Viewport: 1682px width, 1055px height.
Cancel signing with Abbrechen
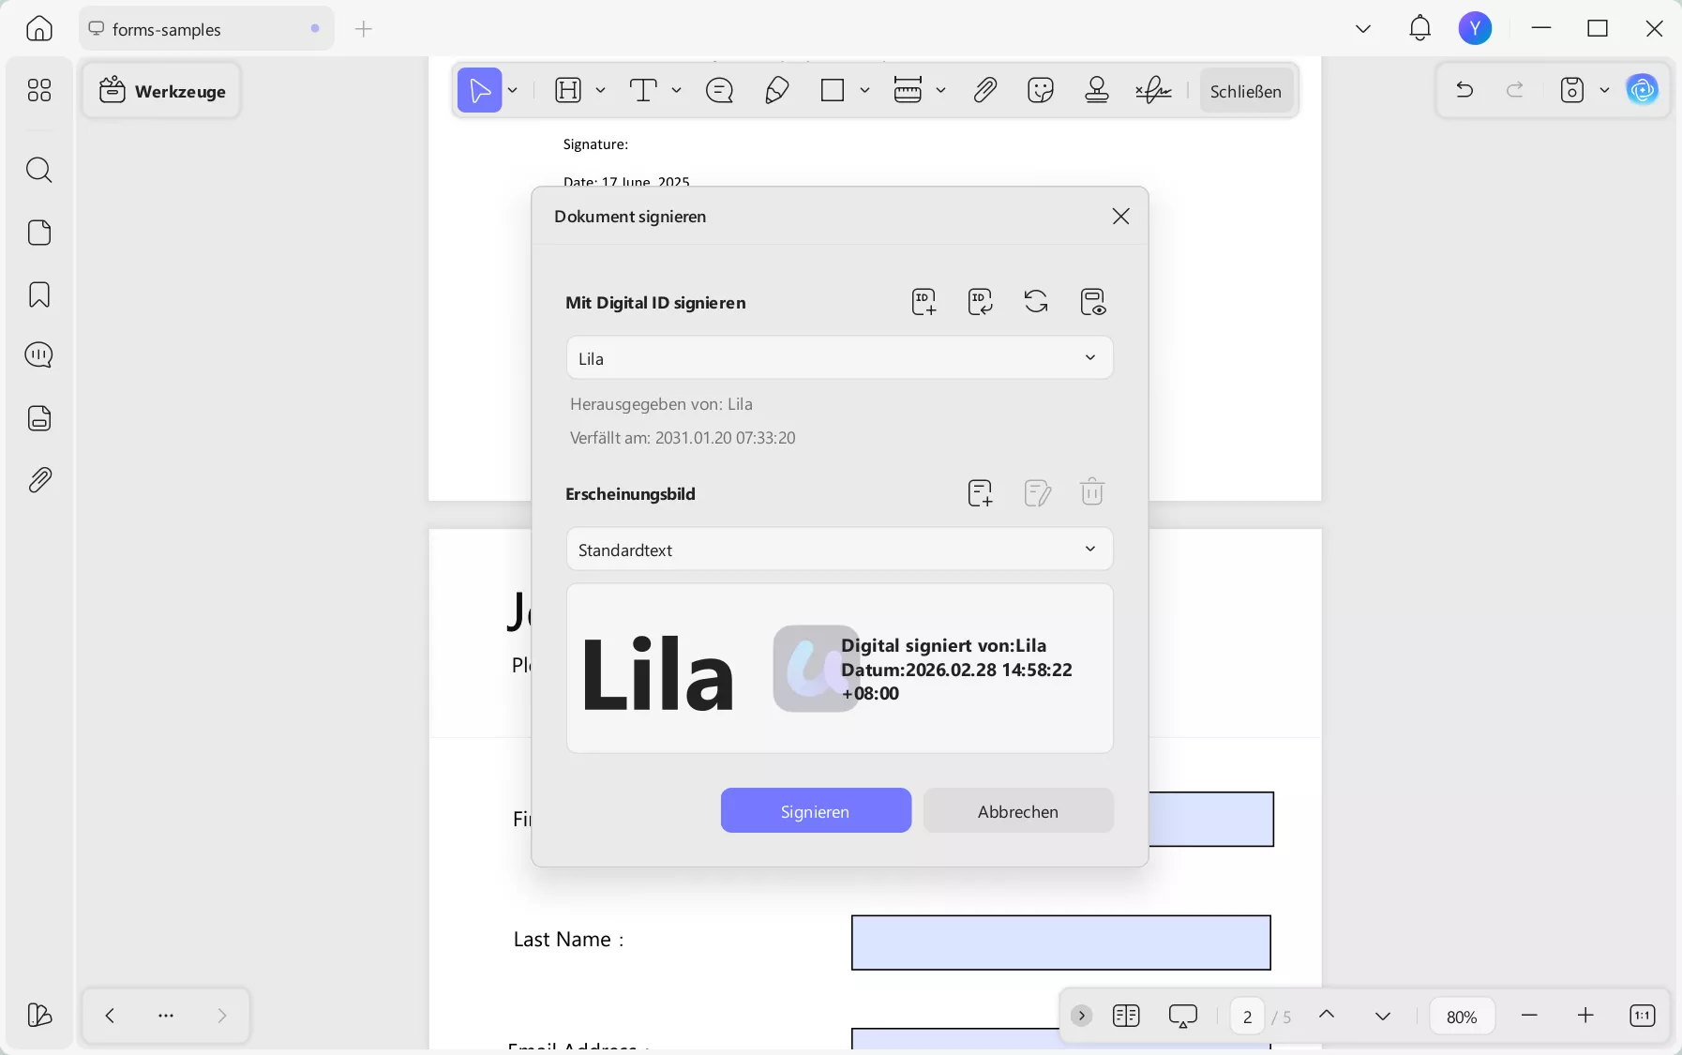click(1017, 810)
